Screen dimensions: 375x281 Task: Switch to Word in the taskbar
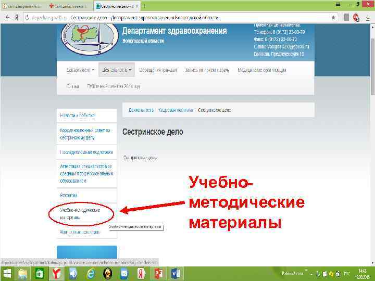coord(176,274)
